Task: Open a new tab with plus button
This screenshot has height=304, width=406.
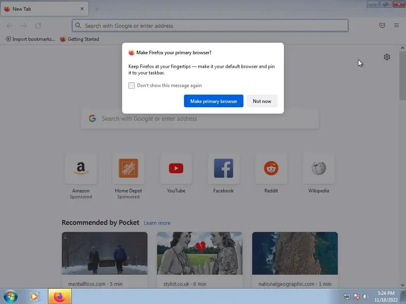Action: coord(97,9)
